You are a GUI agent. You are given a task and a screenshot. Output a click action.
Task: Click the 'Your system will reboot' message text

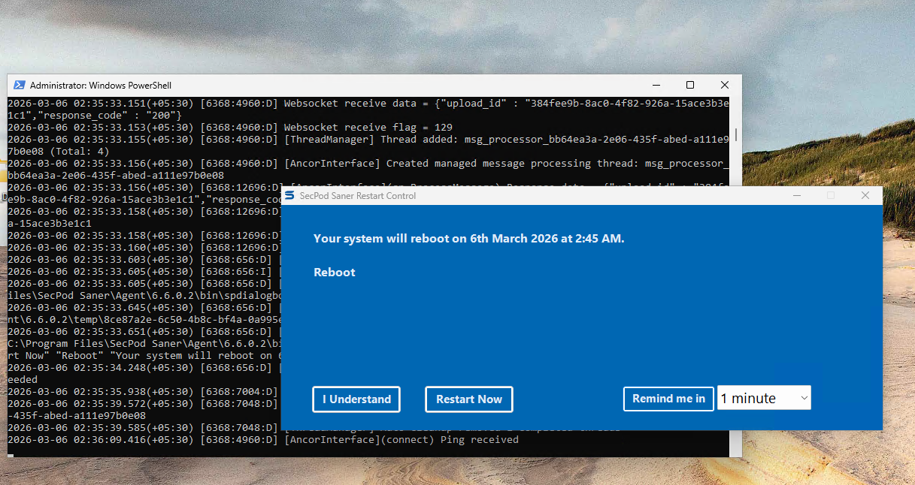469,239
